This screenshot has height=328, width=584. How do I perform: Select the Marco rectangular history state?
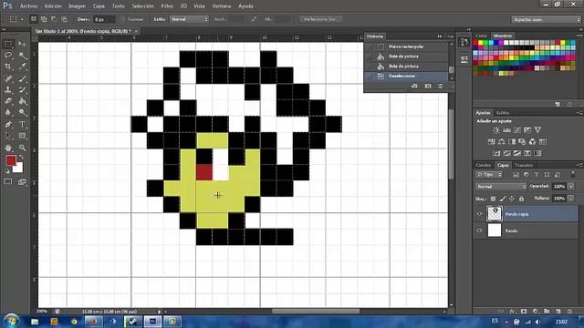point(406,46)
